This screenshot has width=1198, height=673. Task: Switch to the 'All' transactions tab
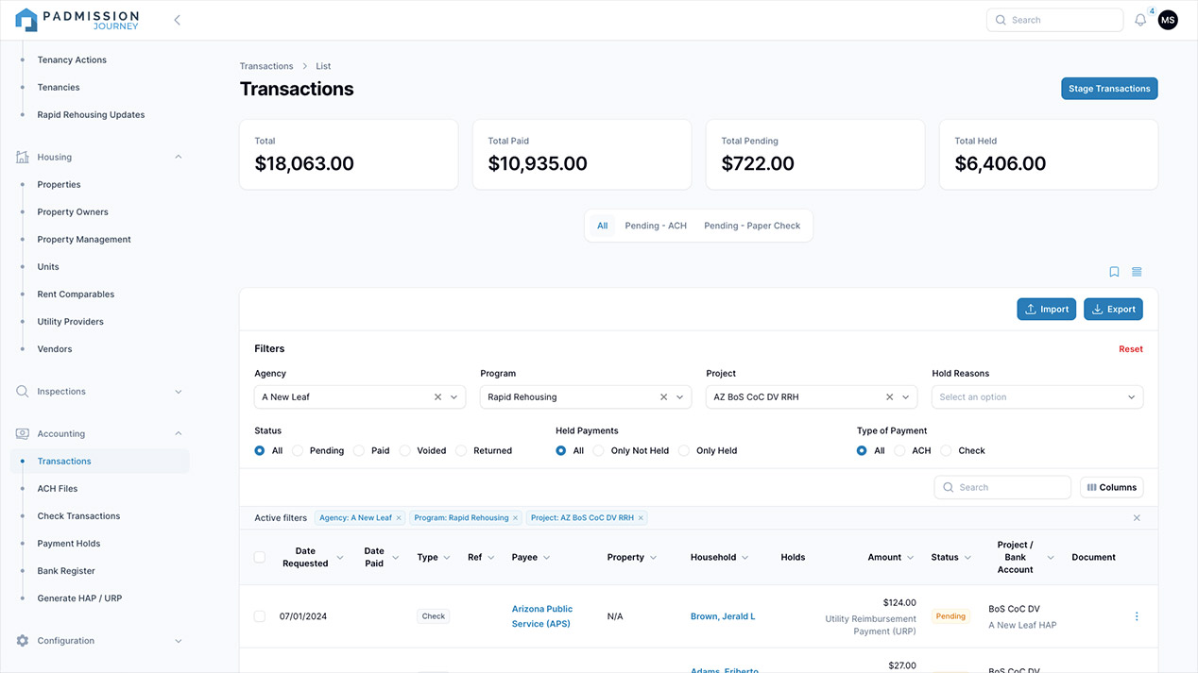pyautogui.click(x=603, y=227)
